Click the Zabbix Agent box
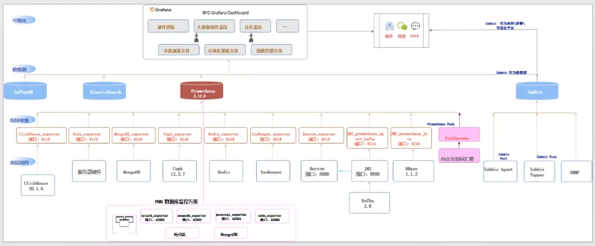595x246 pixels. pos(500,170)
